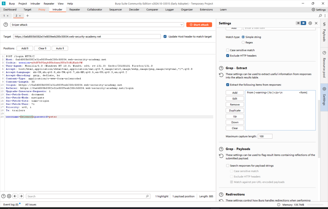Switch to the Repeater tab

pos(75,9)
